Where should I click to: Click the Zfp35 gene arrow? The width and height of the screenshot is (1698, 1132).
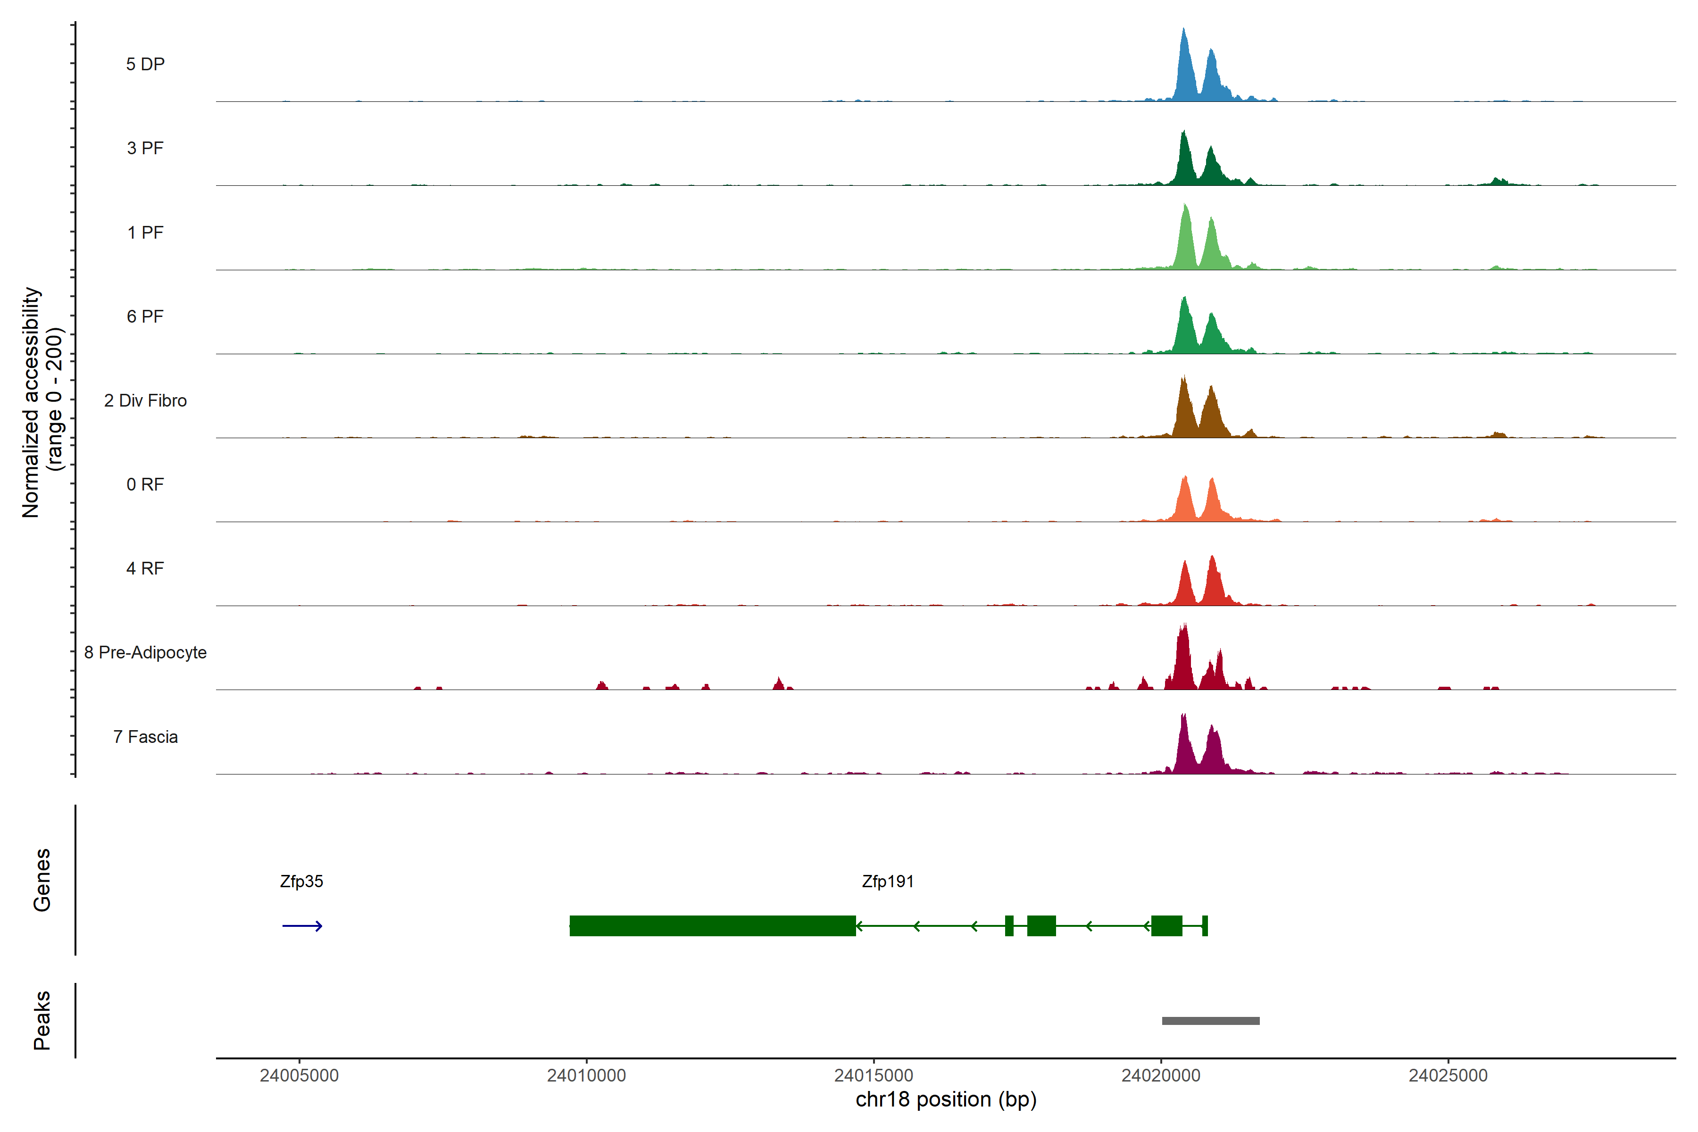click(302, 925)
